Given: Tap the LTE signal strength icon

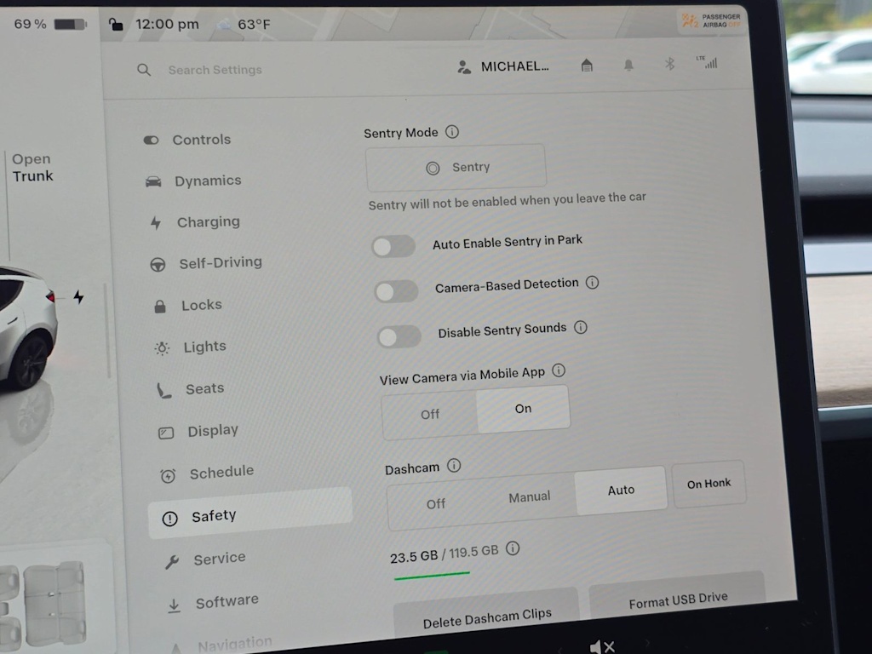Looking at the screenshot, I should coord(707,62).
